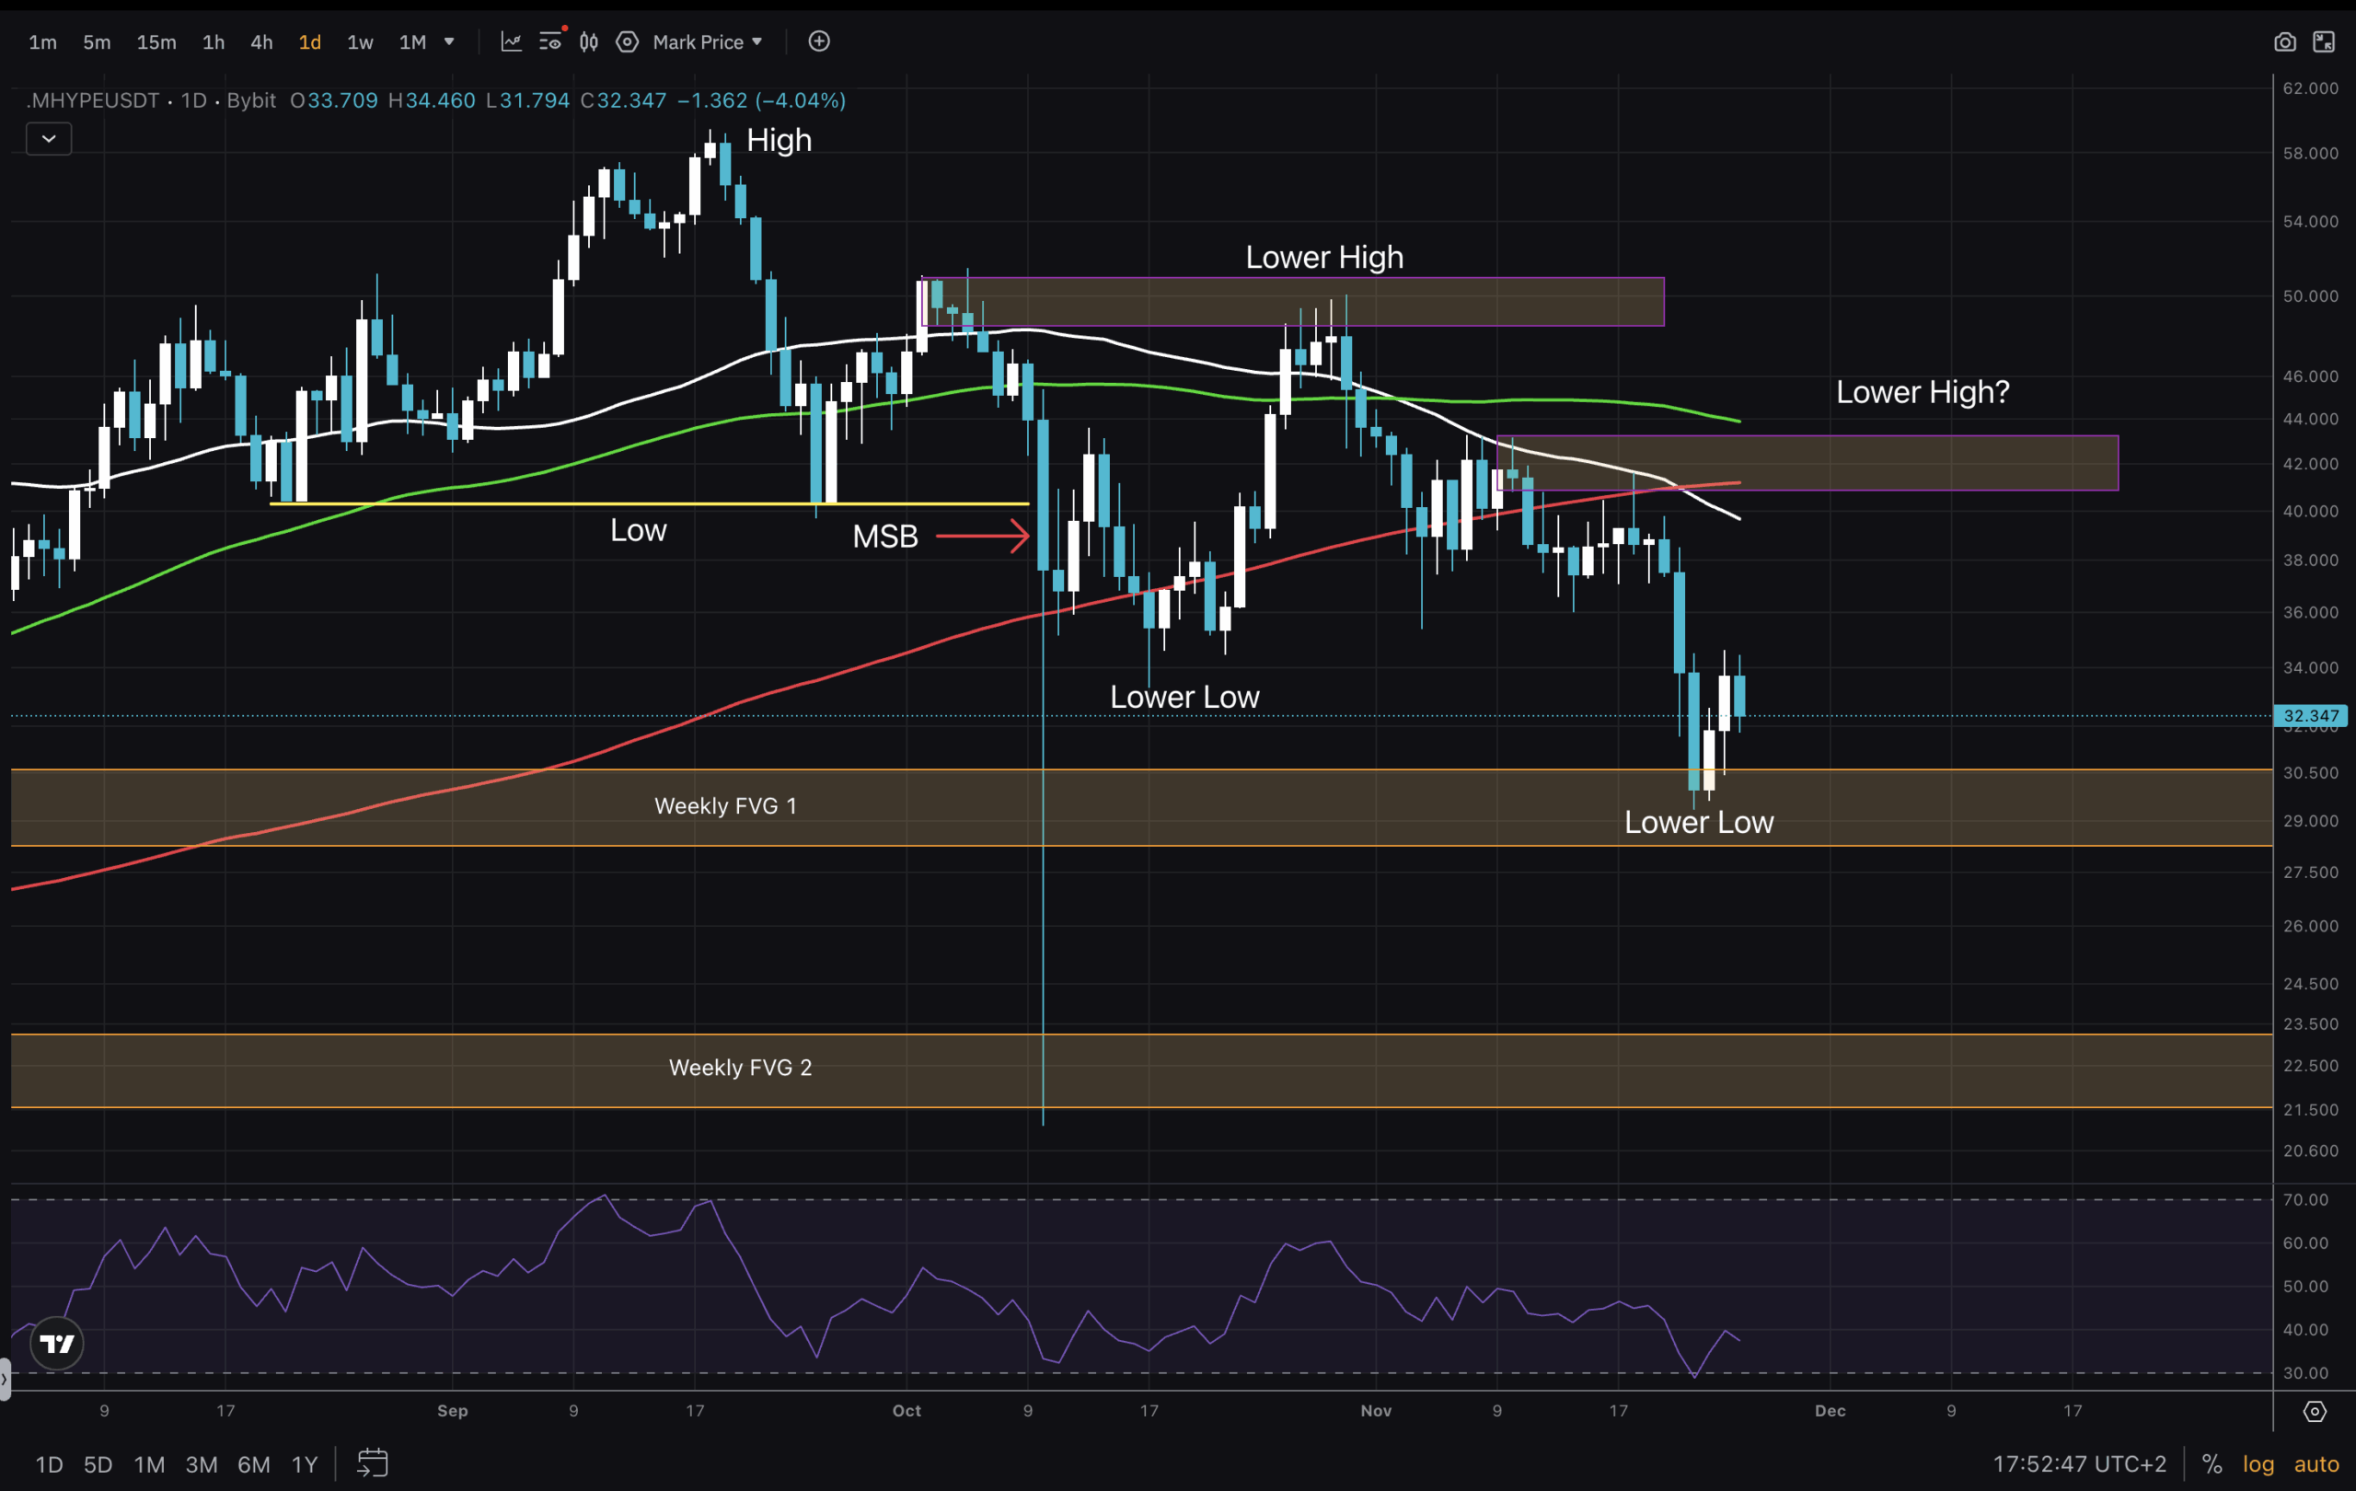
Task: Open the object tree list-with-eye icon
Action: (x=551, y=41)
